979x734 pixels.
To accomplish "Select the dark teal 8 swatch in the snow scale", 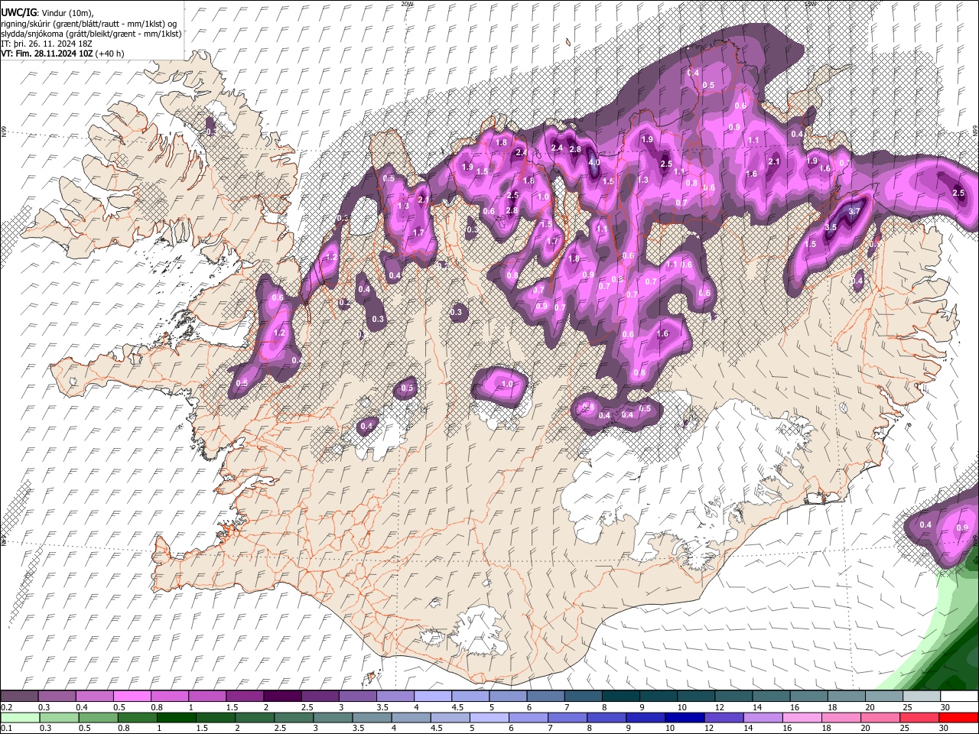I will click(621, 696).
